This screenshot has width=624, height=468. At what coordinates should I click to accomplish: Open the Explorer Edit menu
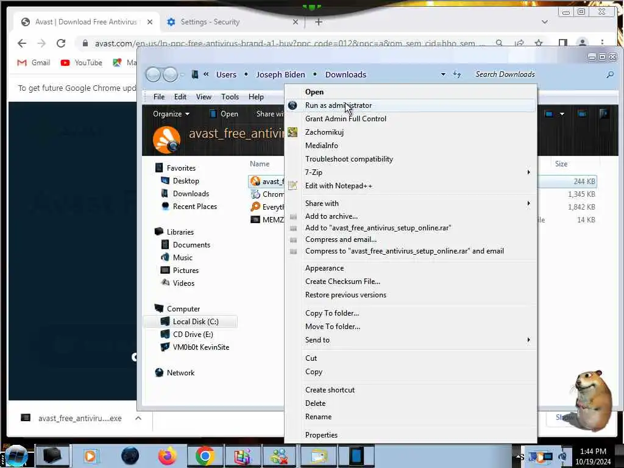click(x=180, y=97)
